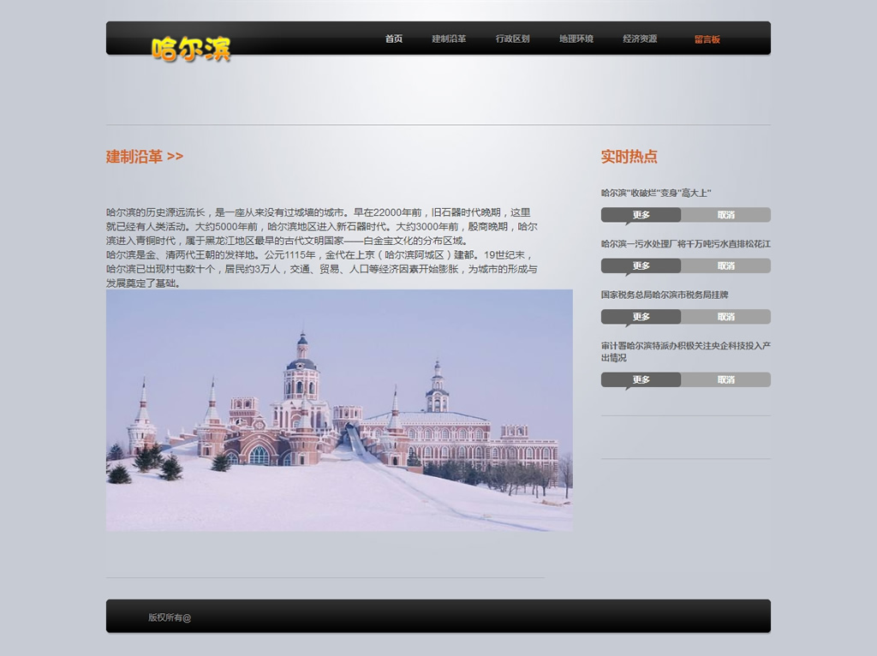Select 更多 under the 税务局挂牌 headline
The width and height of the screenshot is (877, 656).
[641, 317]
